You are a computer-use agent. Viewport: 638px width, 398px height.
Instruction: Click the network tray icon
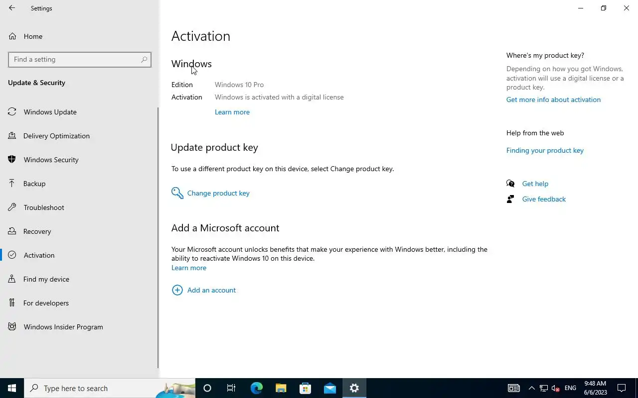pos(544,388)
